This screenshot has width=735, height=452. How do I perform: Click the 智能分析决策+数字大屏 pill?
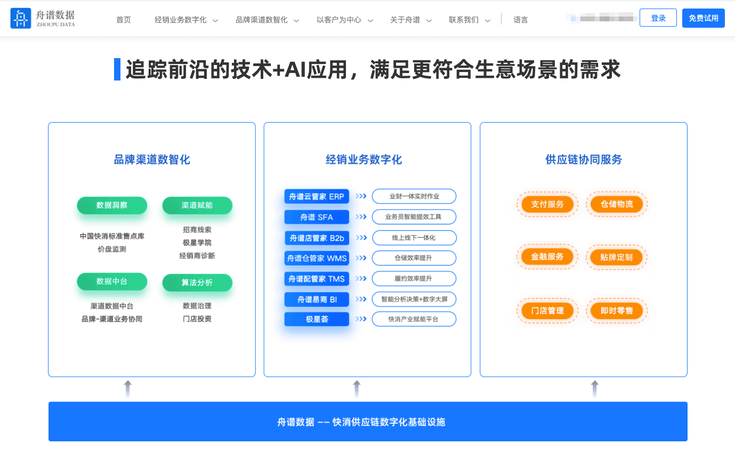pos(414,300)
